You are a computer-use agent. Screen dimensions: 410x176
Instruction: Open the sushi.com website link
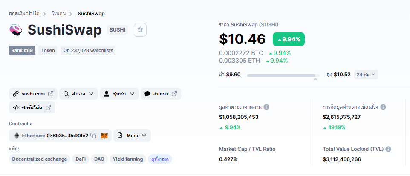click(x=33, y=94)
